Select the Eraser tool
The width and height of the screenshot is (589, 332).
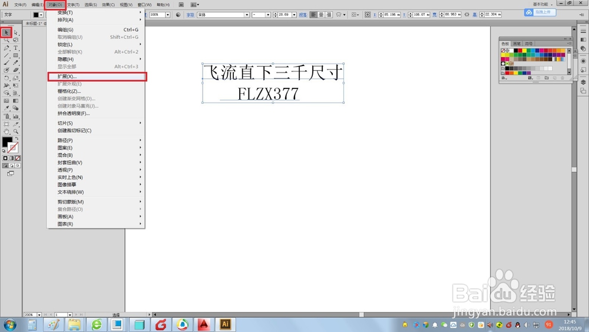click(16, 70)
